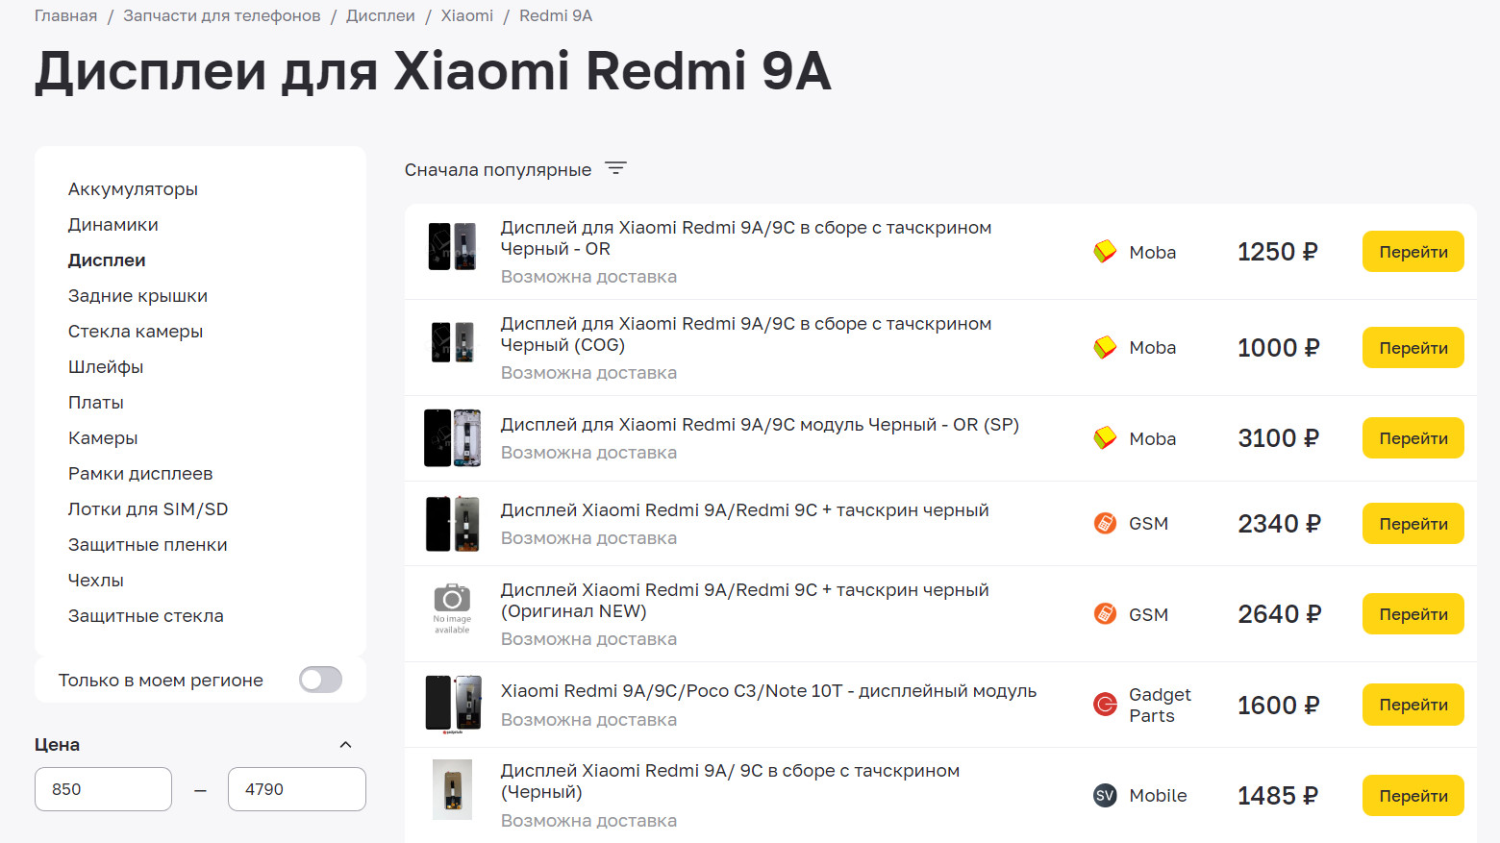Open thumbnail of 2340 ₽ GSM display
The image size is (1500, 843).
point(452,524)
